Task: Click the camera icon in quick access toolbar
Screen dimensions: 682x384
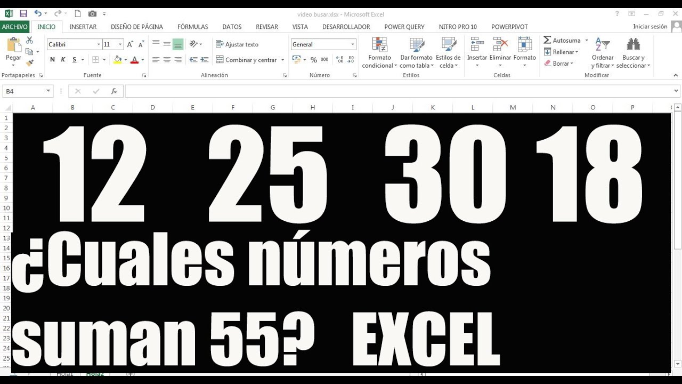Action: (93, 13)
